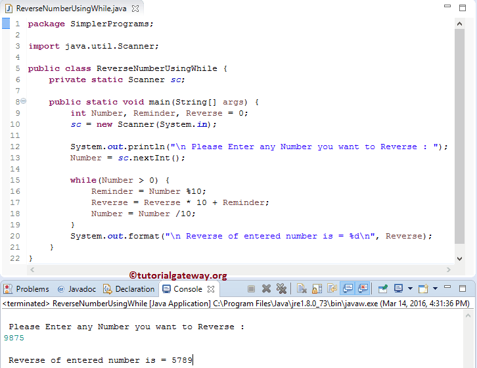This screenshot has width=477, height=368.
Task: Click the Java file icon on editor tab
Action: [9, 9]
